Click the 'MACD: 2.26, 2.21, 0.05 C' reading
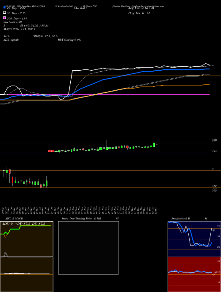Viewport: 221px width, 292px height. pyautogui.click(x=20, y=29)
